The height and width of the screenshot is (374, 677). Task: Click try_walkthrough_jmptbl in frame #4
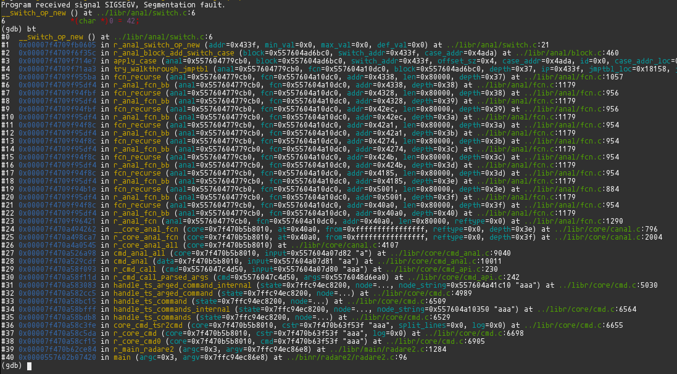[161, 69]
